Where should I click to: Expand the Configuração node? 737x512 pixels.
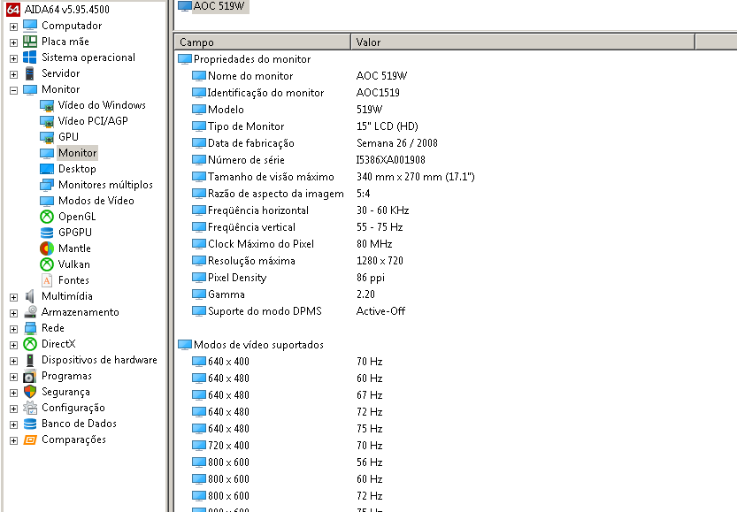13,409
